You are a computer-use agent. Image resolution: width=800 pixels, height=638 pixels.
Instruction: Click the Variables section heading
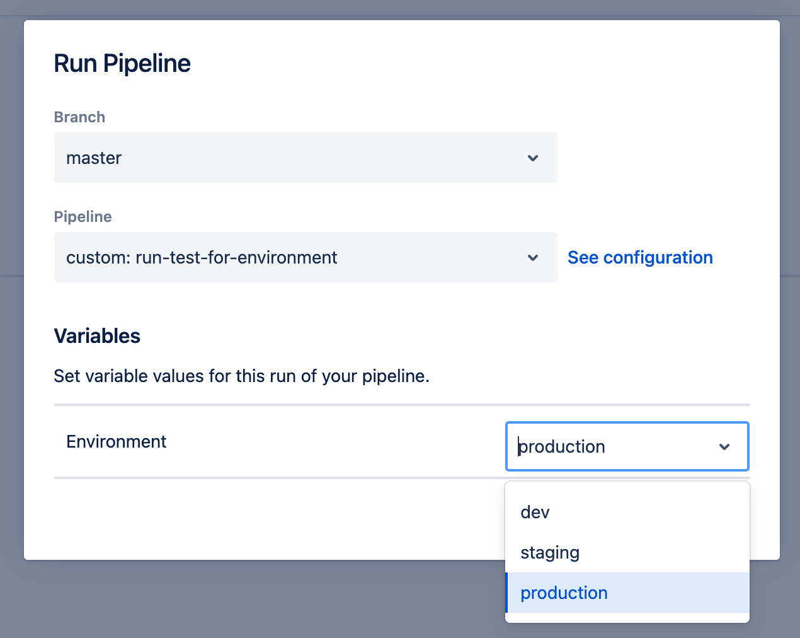pyautogui.click(x=97, y=336)
